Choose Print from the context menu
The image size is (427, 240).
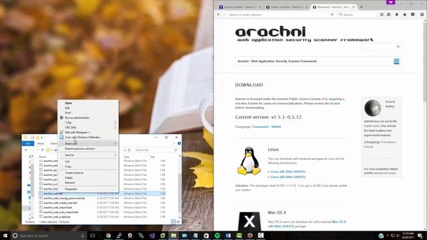click(x=68, y=113)
